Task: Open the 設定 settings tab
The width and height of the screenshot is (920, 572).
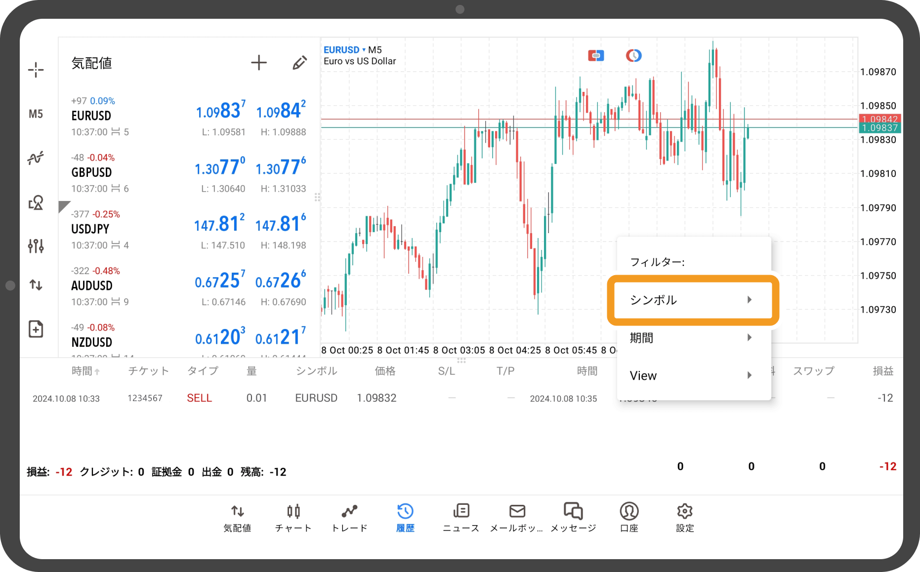Action: [685, 518]
